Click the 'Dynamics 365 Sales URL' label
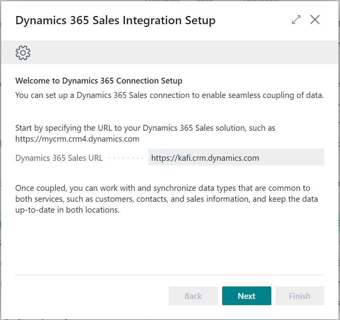Viewport: 340px width, 320px height. pos(59,158)
